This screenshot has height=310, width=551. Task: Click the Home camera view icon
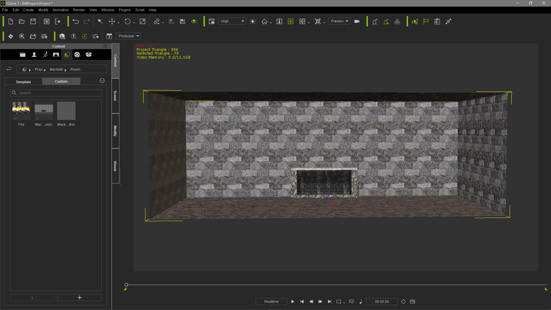[x=264, y=22]
